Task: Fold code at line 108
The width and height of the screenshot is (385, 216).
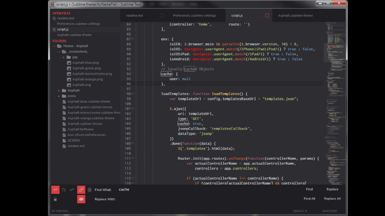Action: pos(133,143)
